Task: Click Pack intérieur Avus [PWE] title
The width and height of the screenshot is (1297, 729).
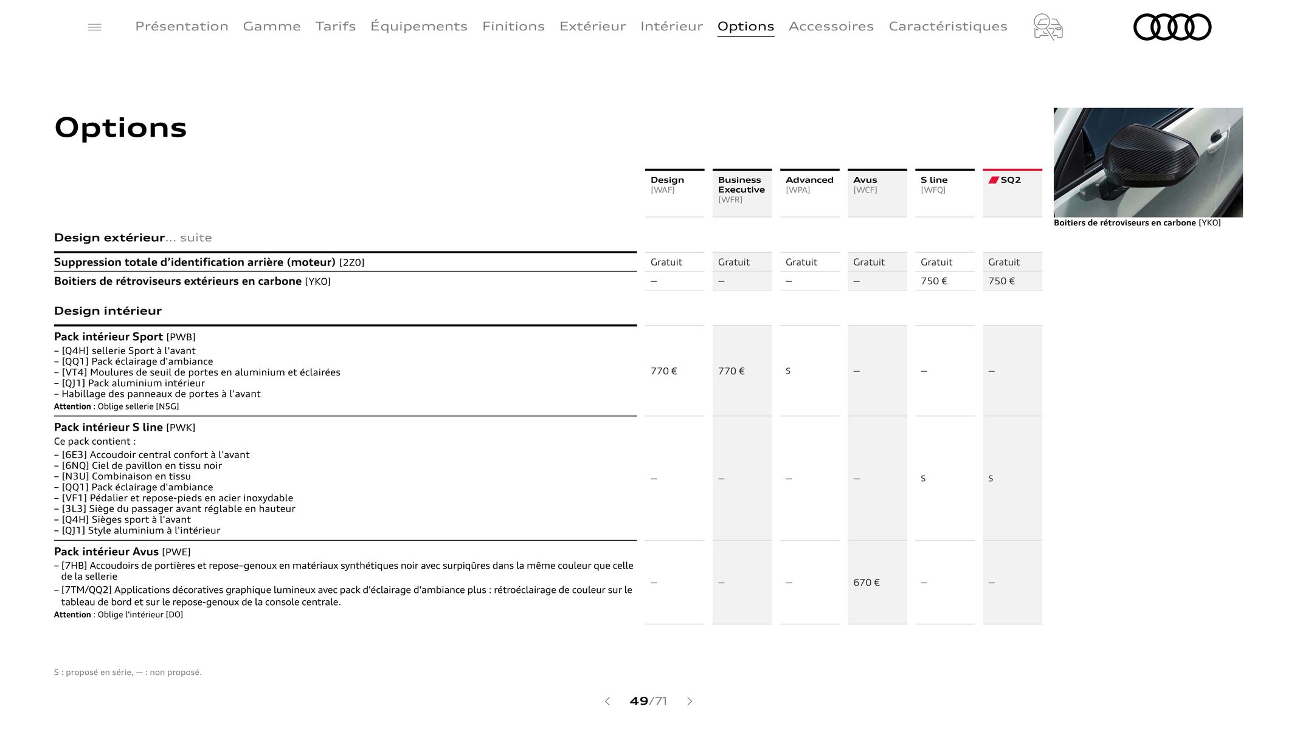Action: [122, 552]
